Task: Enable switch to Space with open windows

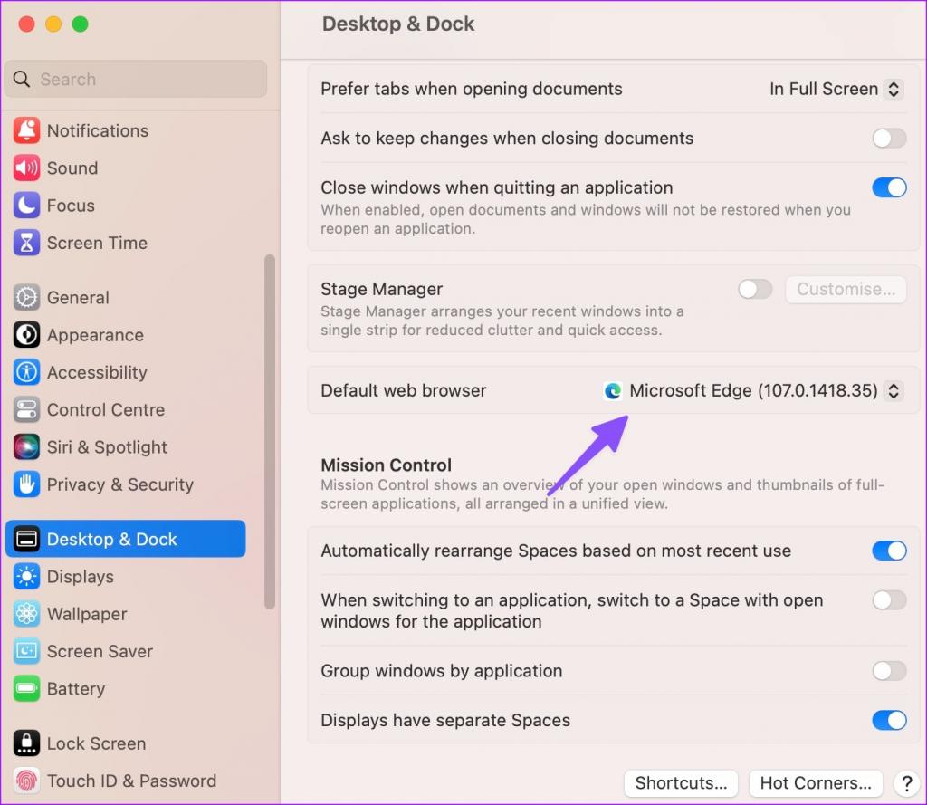Action: pos(889,600)
